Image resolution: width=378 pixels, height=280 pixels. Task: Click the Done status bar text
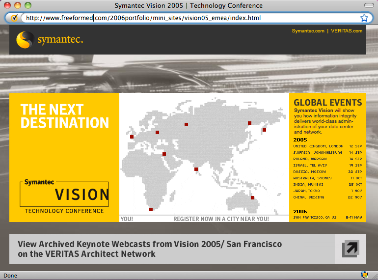click(10, 276)
